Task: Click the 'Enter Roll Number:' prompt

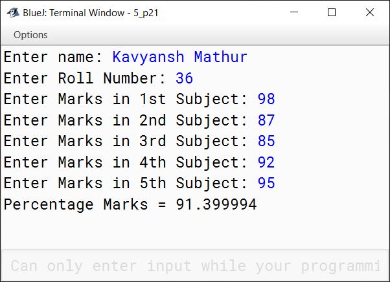Action: click(x=85, y=78)
